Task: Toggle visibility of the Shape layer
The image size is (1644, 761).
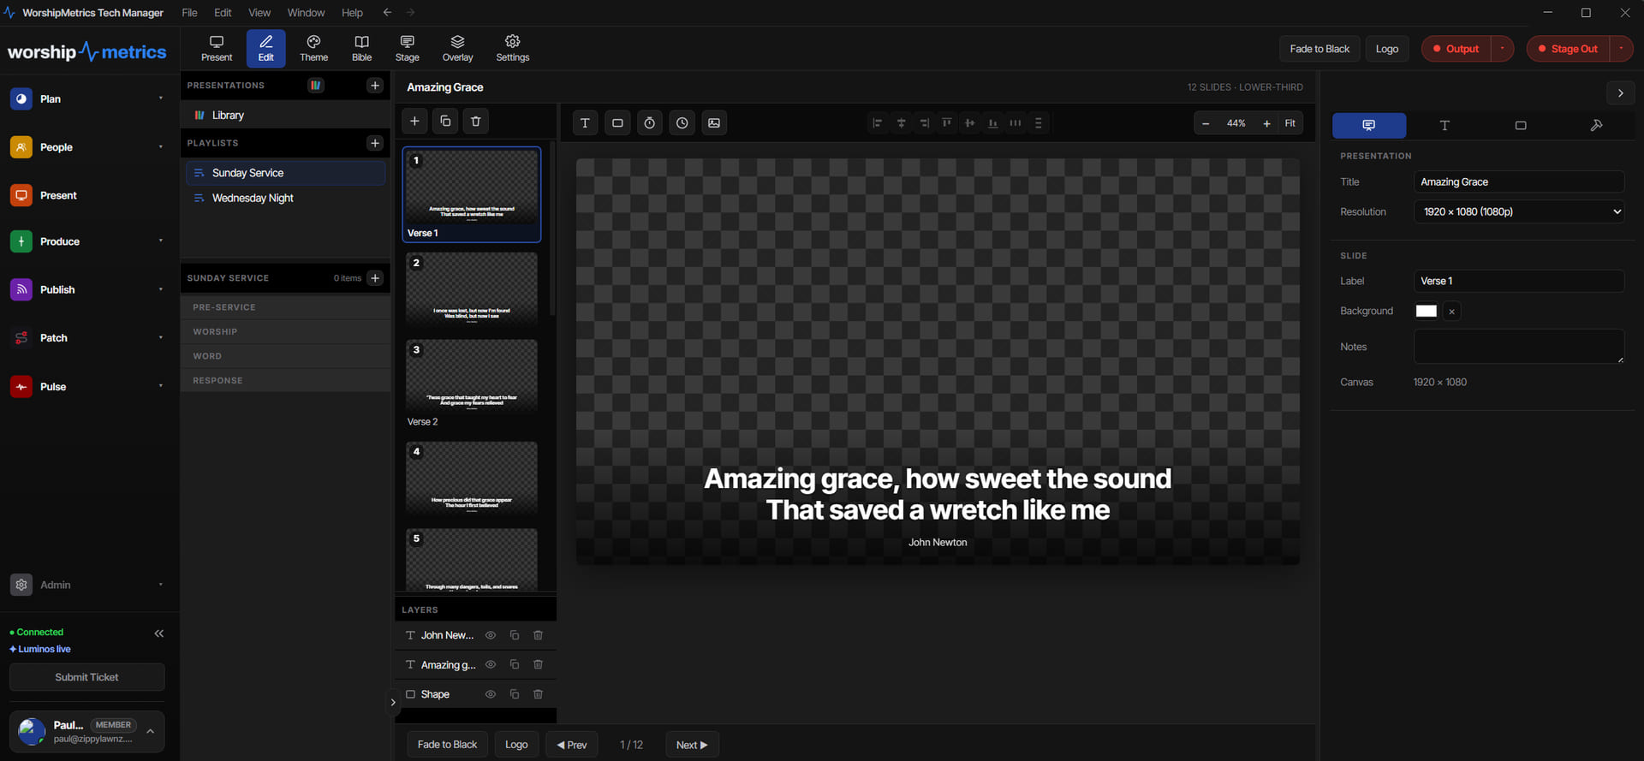Action: (491, 694)
